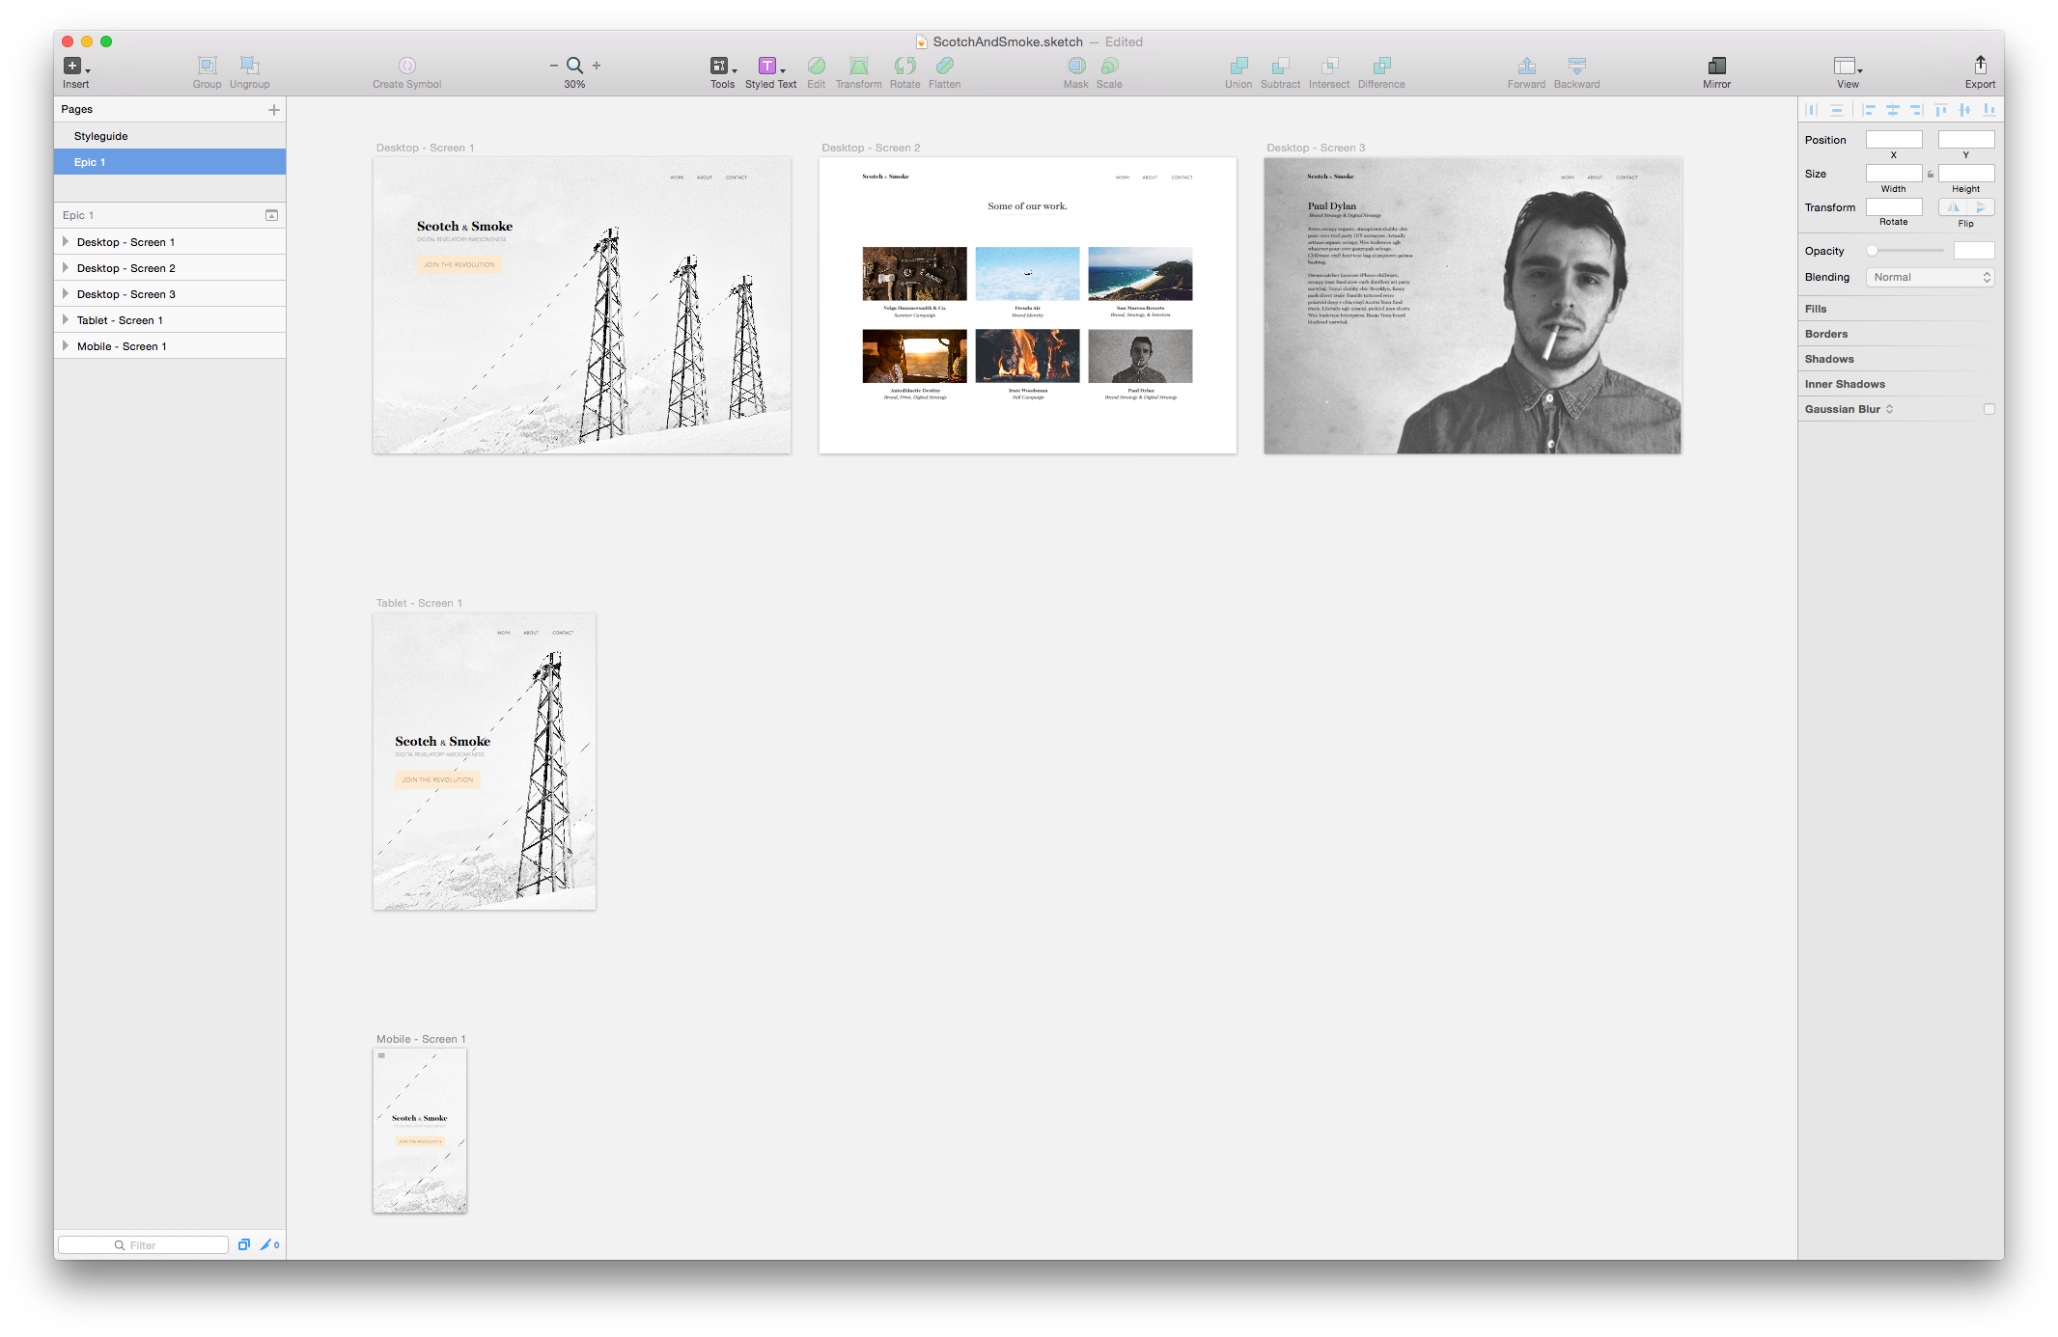2058x1337 pixels.
Task: Expand the Desktop - Screen 2 layer group
Action: click(66, 267)
